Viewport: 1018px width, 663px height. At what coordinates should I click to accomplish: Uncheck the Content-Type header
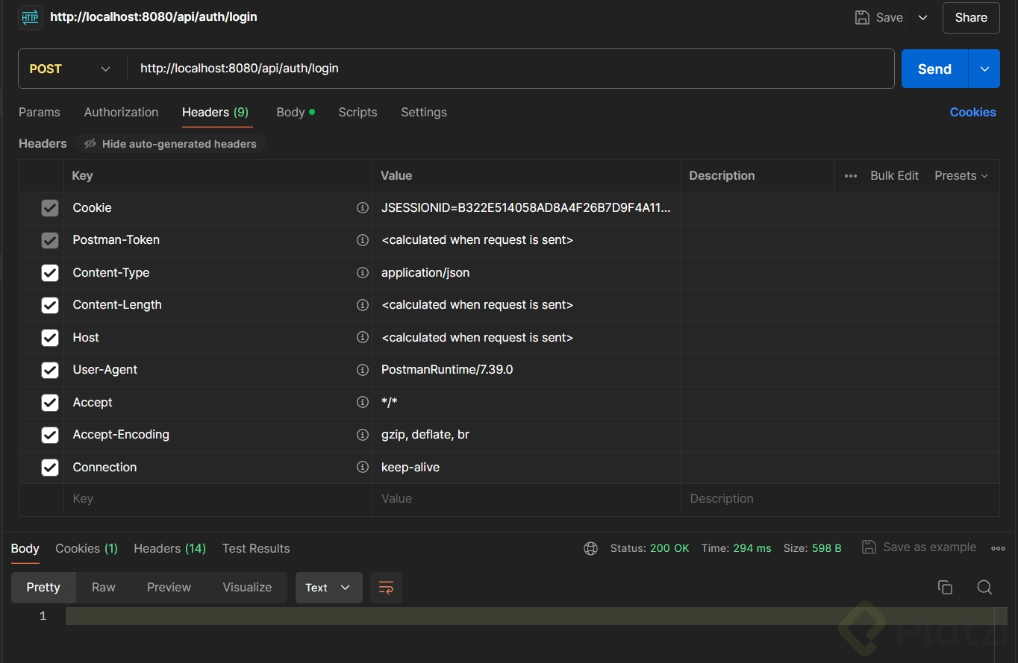pyautogui.click(x=50, y=273)
